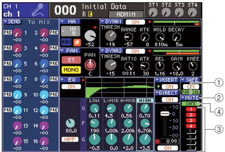Click the MONO button

click(x=71, y=70)
